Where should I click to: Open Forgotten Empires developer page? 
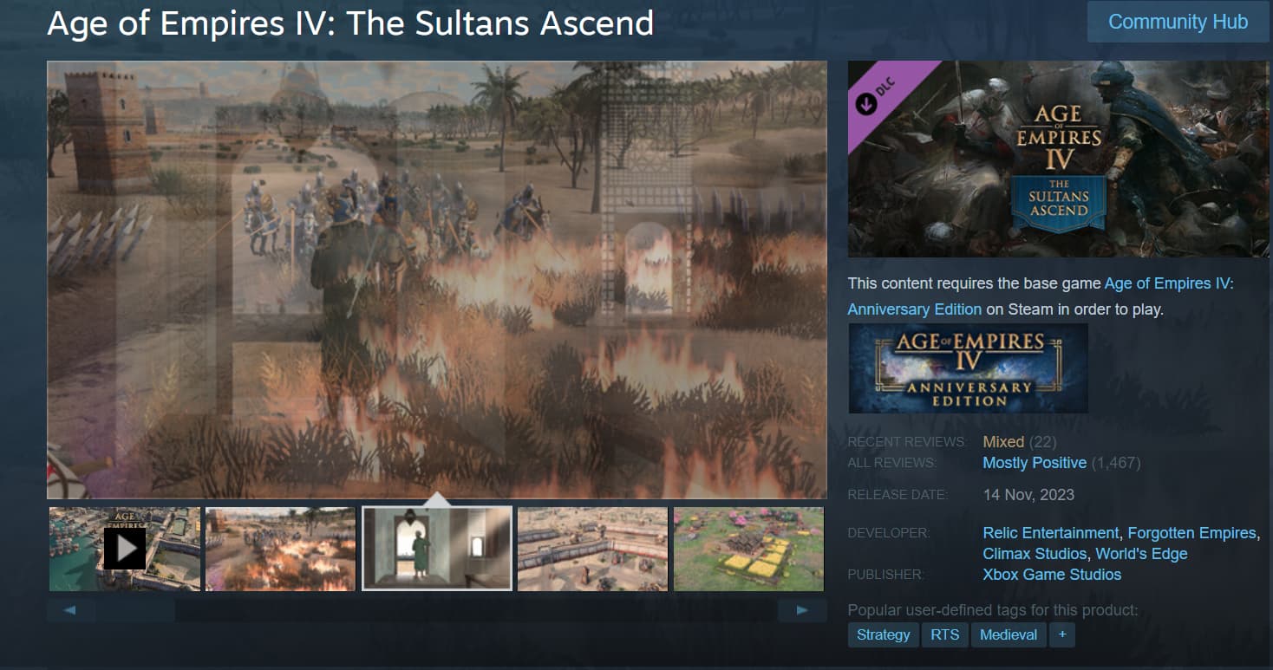pyautogui.click(x=1191, y=533)
